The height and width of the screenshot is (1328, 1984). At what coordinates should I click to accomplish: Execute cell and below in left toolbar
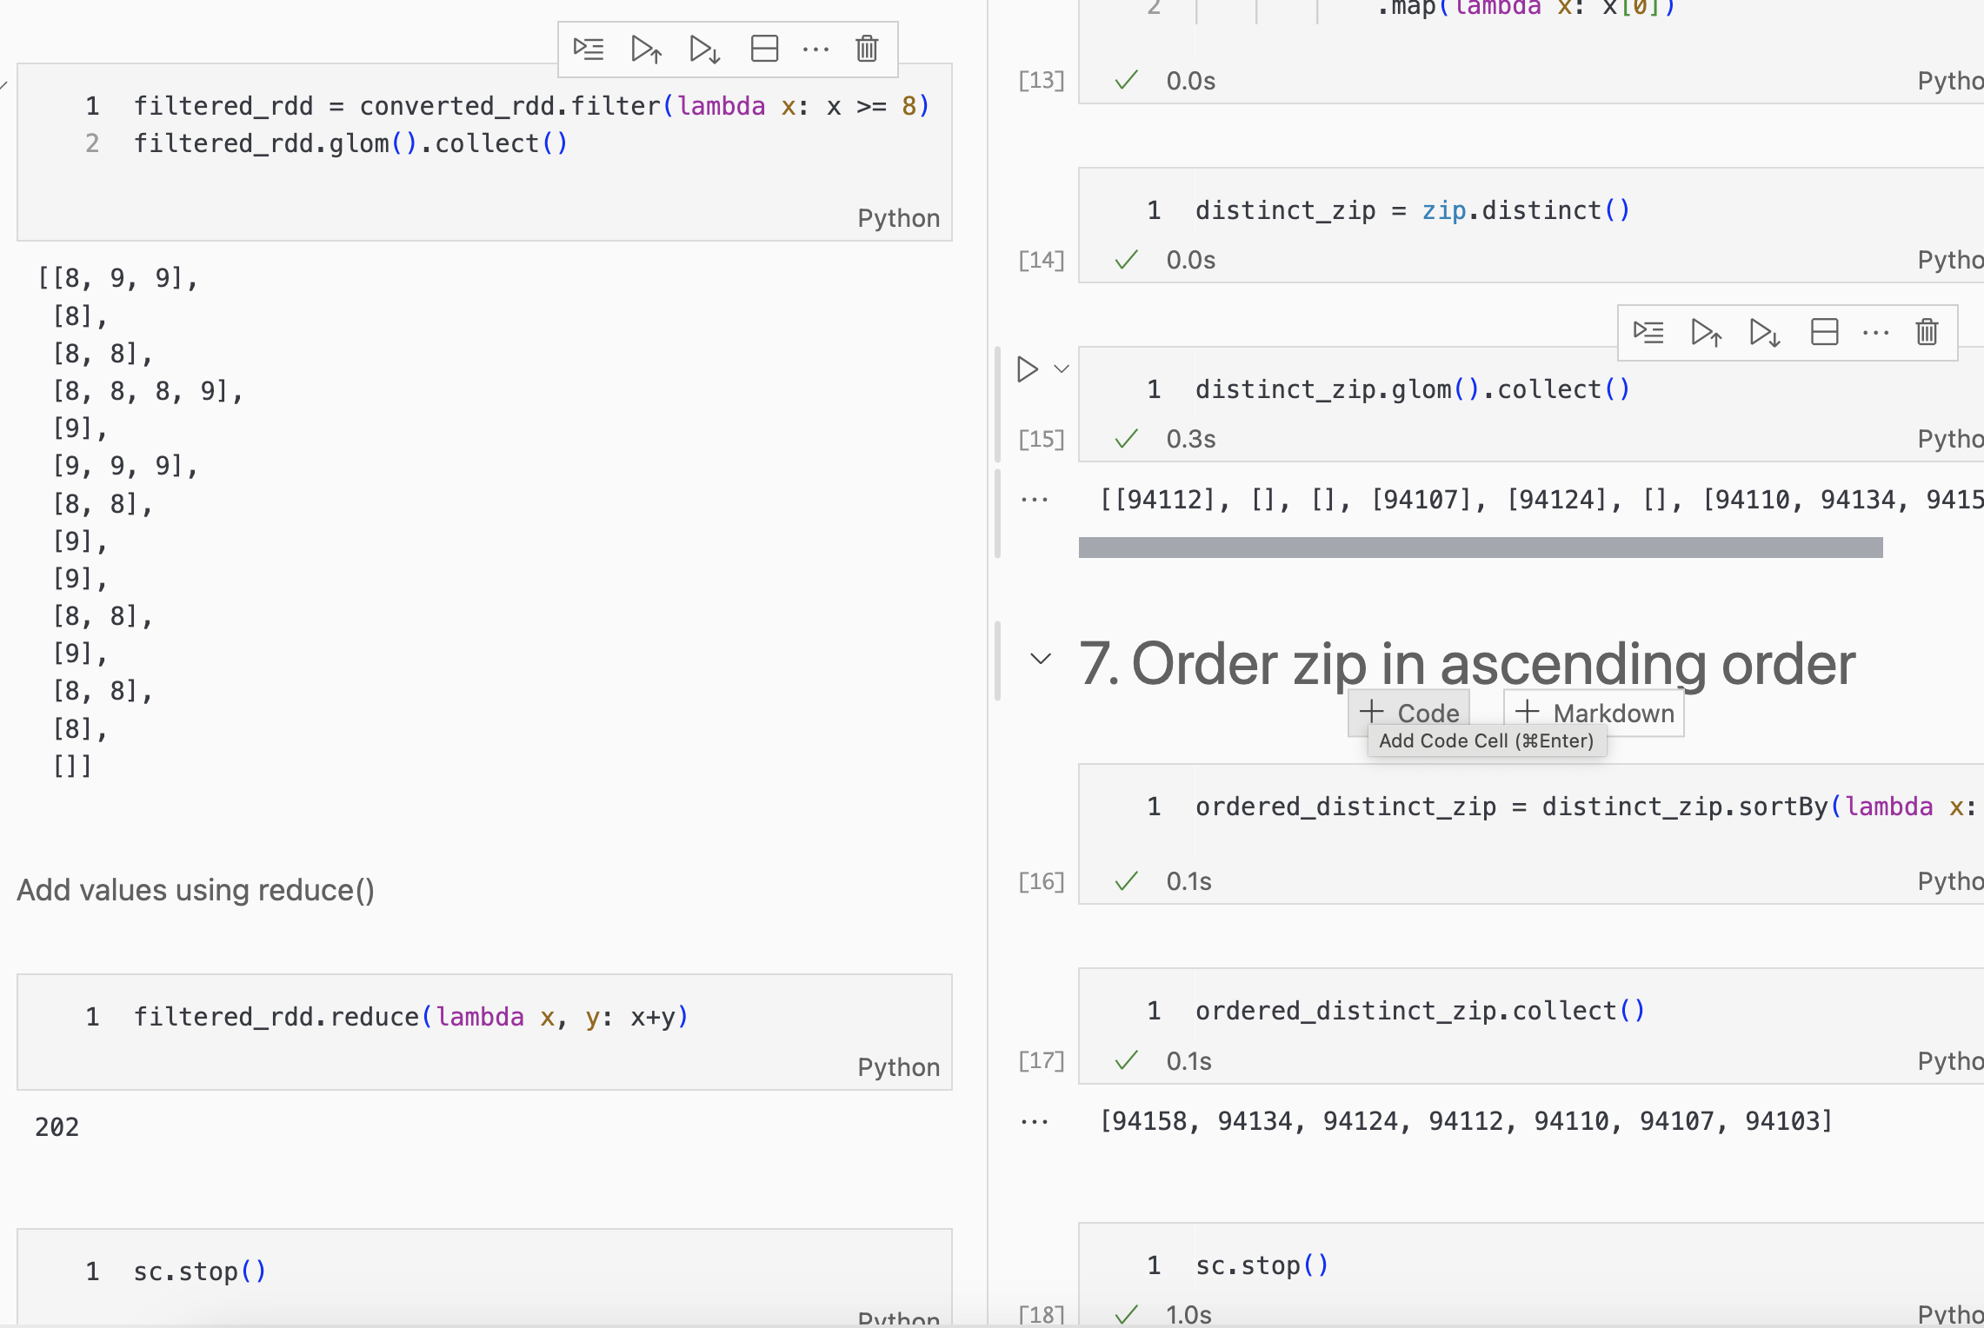click(x=704, y=49)
